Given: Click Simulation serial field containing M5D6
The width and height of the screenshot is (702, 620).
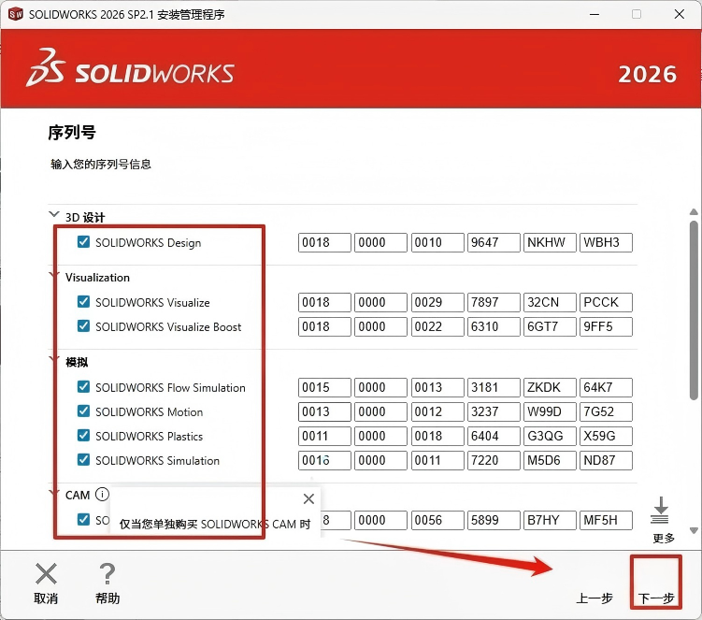Looking at the screenshot, I should (x=550, y=460).
